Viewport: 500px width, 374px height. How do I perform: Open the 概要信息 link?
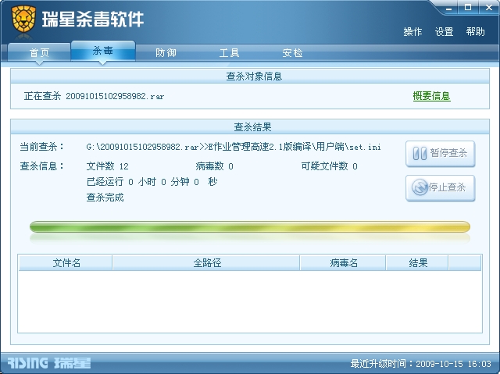(431, 96)
